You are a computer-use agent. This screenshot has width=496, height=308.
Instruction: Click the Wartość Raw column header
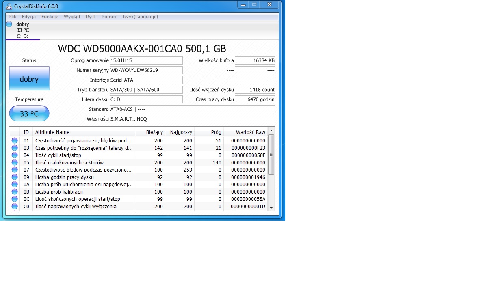[x=246, y=132]
